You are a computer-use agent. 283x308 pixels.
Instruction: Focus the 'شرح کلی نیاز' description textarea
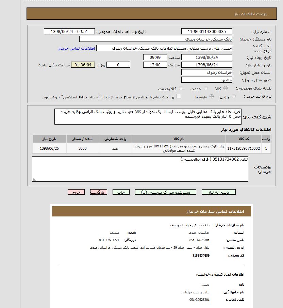148,116
